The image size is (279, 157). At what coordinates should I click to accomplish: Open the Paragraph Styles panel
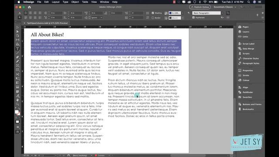(x=249, y=63)
